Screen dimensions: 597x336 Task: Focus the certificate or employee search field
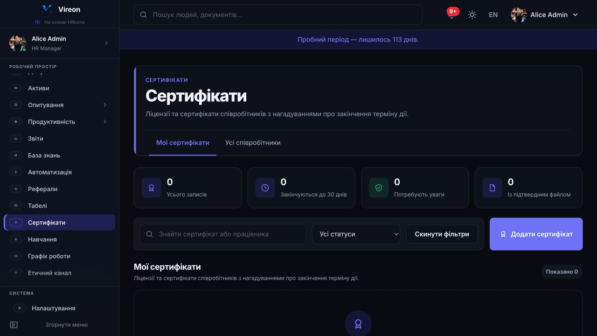[x=223, y=234]
